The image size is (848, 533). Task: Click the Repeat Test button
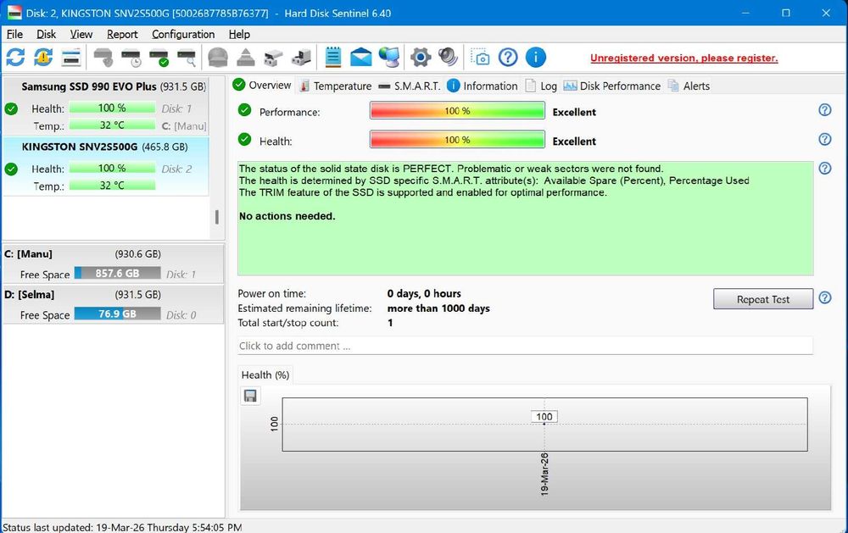763,299
